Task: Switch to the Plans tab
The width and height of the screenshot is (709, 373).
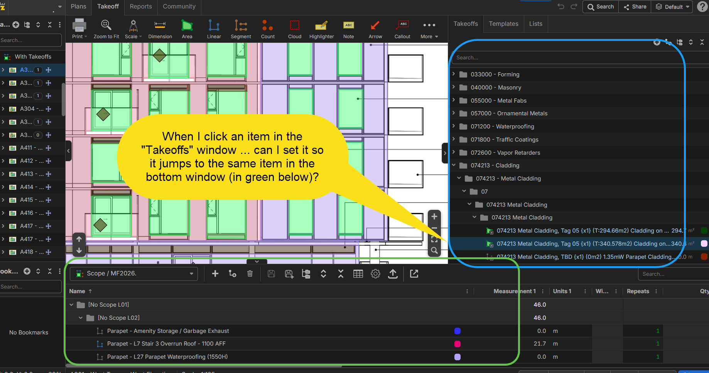Action: pos(79,7)
